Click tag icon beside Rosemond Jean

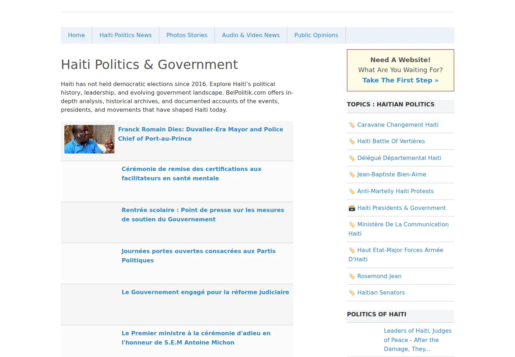coord(352,276)
